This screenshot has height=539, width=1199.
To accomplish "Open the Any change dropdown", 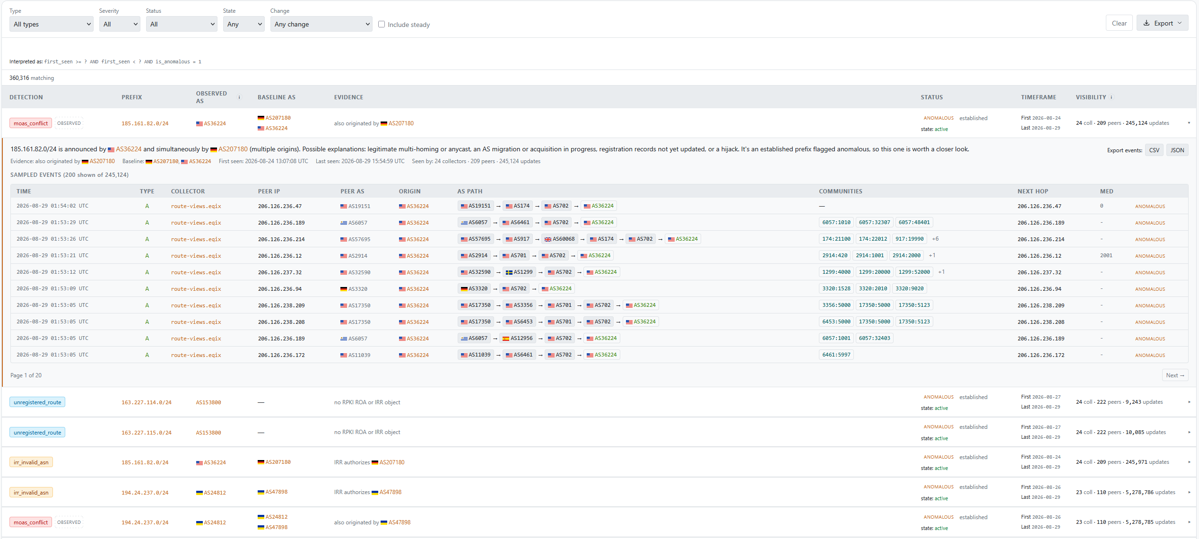I will click(321, 24).
